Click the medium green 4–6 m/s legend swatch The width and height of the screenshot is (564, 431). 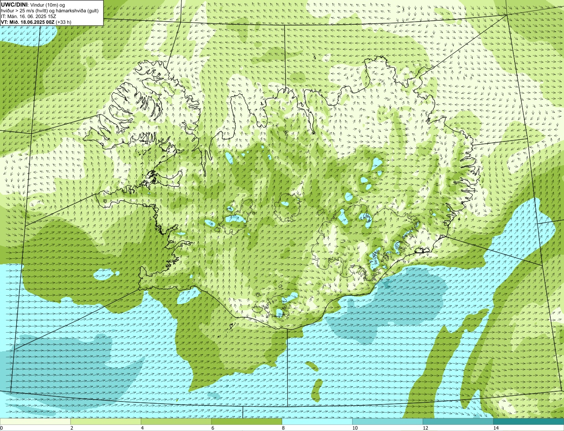[x=176, y=421]
